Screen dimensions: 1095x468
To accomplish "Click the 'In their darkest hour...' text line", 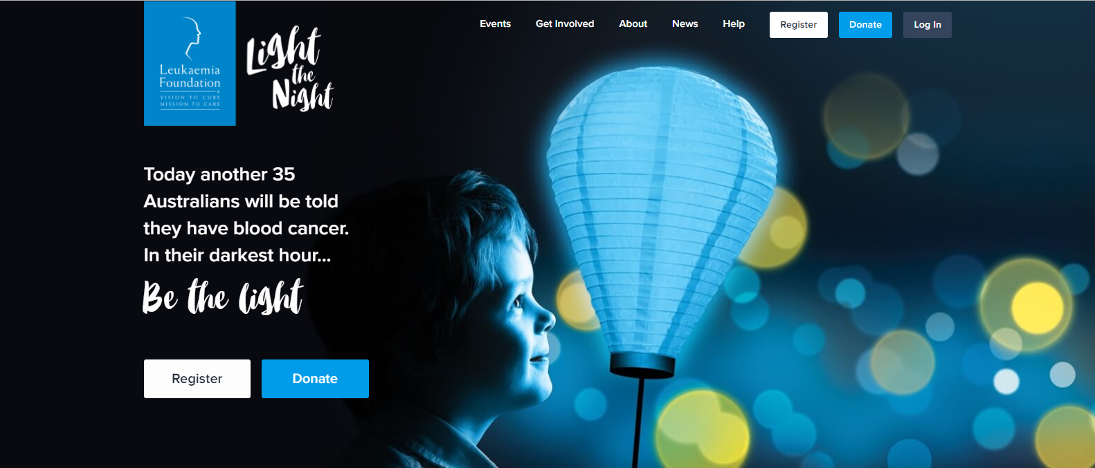I will [x=237, y=255].
